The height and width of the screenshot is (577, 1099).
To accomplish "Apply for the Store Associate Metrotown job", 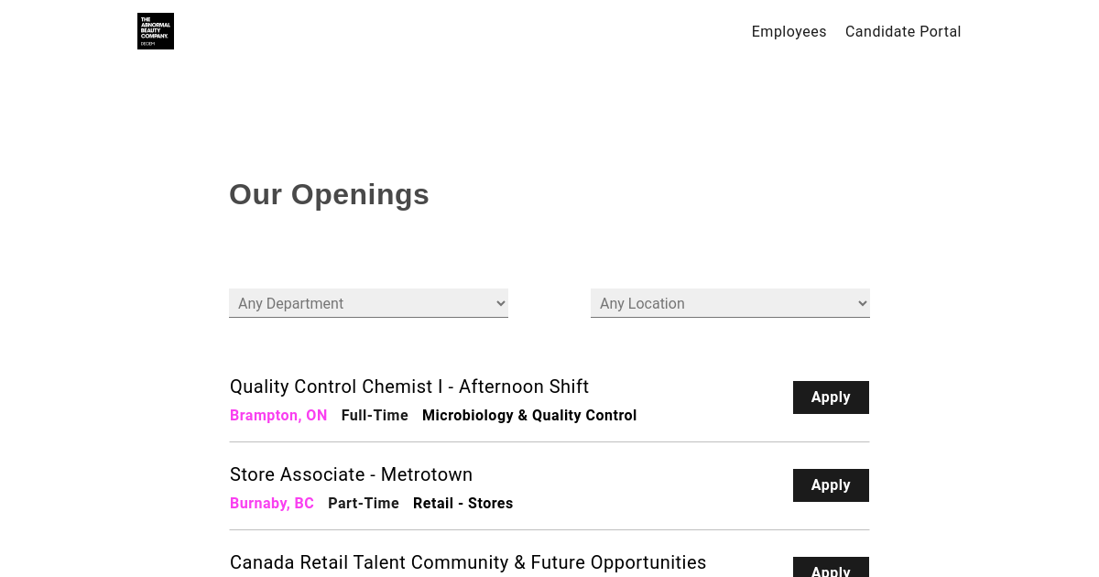I will 831,485.
